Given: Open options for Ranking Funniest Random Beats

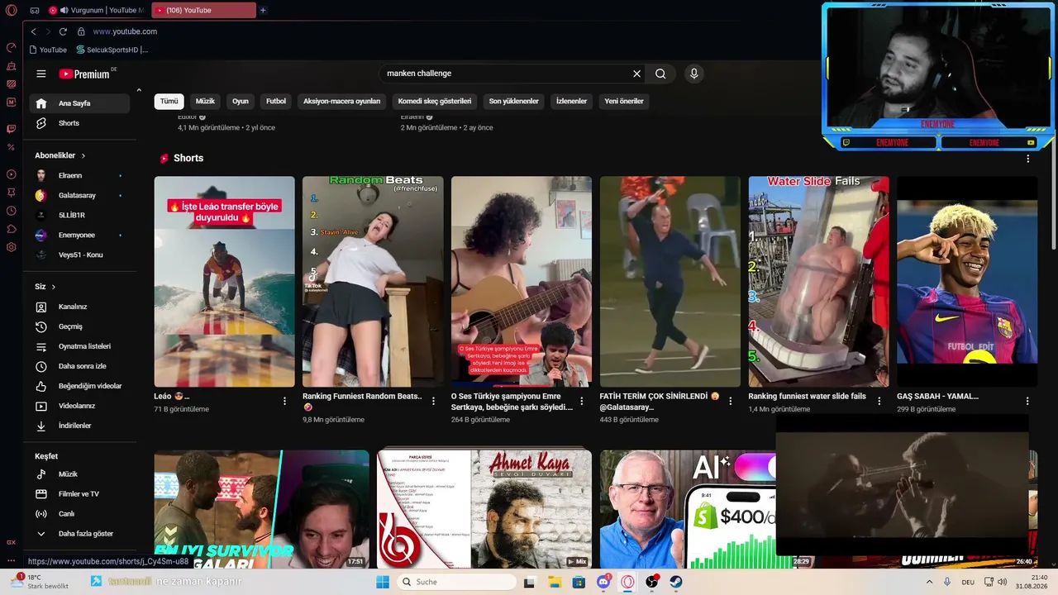Looking at the screenshot, I should [x=433, y=401].
